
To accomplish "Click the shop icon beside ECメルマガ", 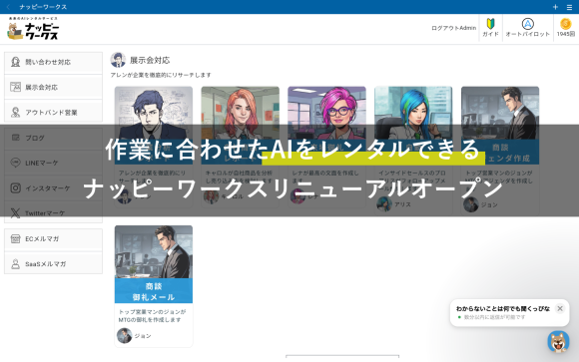I will point(16,238).
